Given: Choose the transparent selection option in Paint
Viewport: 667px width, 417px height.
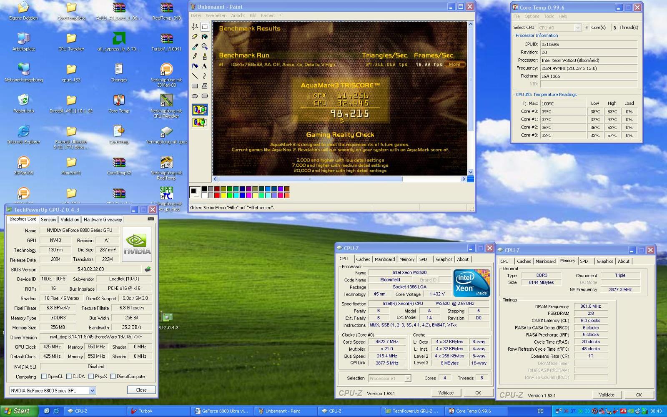Looking at the screenshot, I should [200, 122].
